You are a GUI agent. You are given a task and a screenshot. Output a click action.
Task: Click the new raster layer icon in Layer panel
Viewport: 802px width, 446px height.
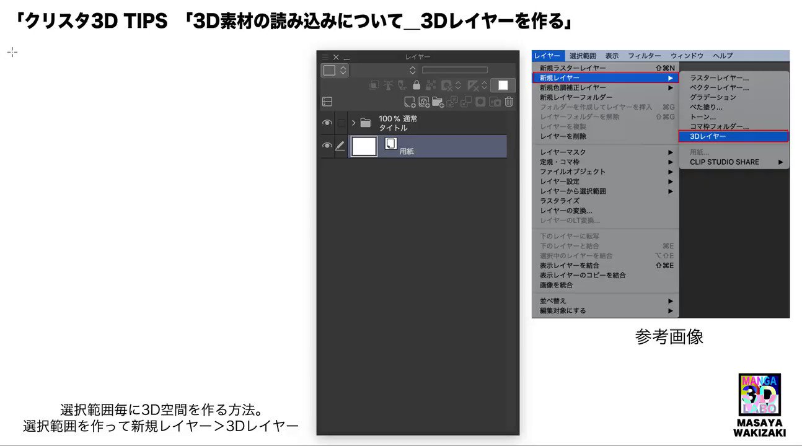click(x=410, y=102)
